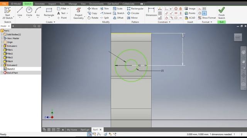Screen dimensions: 247x138
Task: Open the Model browser hamburger menu
Action: [39, 26]
